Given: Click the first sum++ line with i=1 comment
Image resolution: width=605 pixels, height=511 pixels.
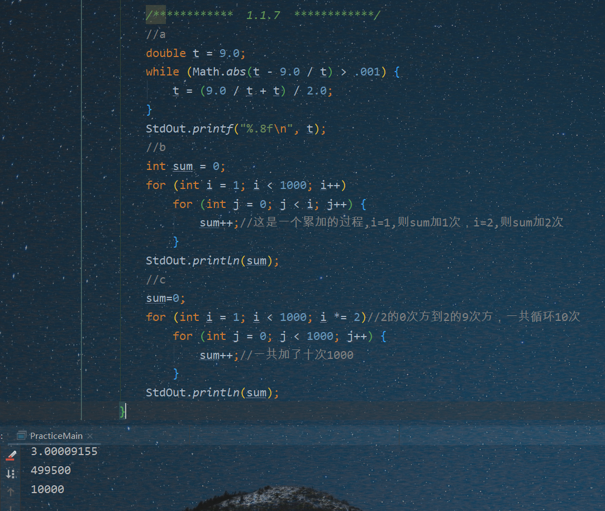Looking at the screenshot, I should 381,223.
